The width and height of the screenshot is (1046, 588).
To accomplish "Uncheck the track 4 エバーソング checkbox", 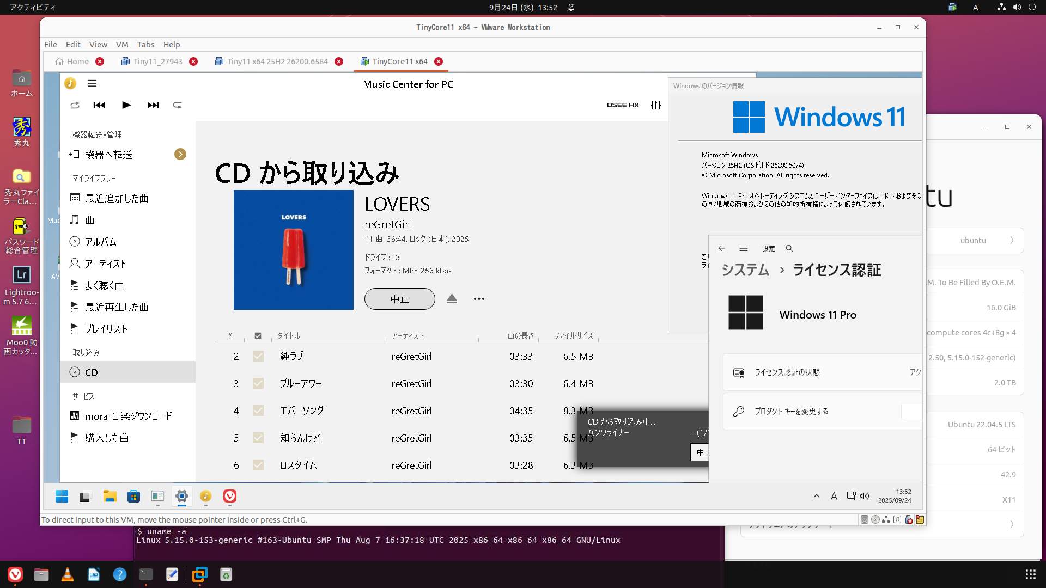I will (x=258, y=411).
